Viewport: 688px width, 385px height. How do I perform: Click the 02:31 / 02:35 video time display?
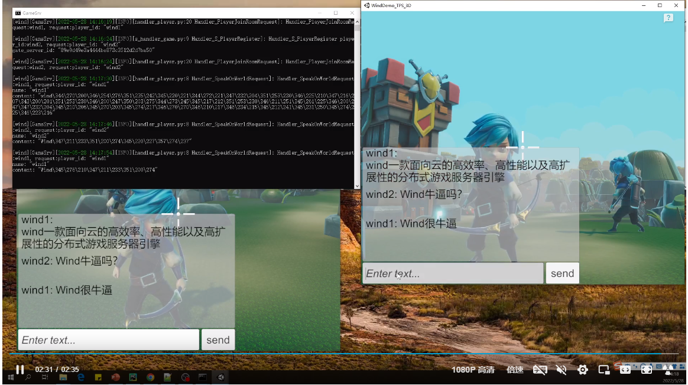pos(57,370)
